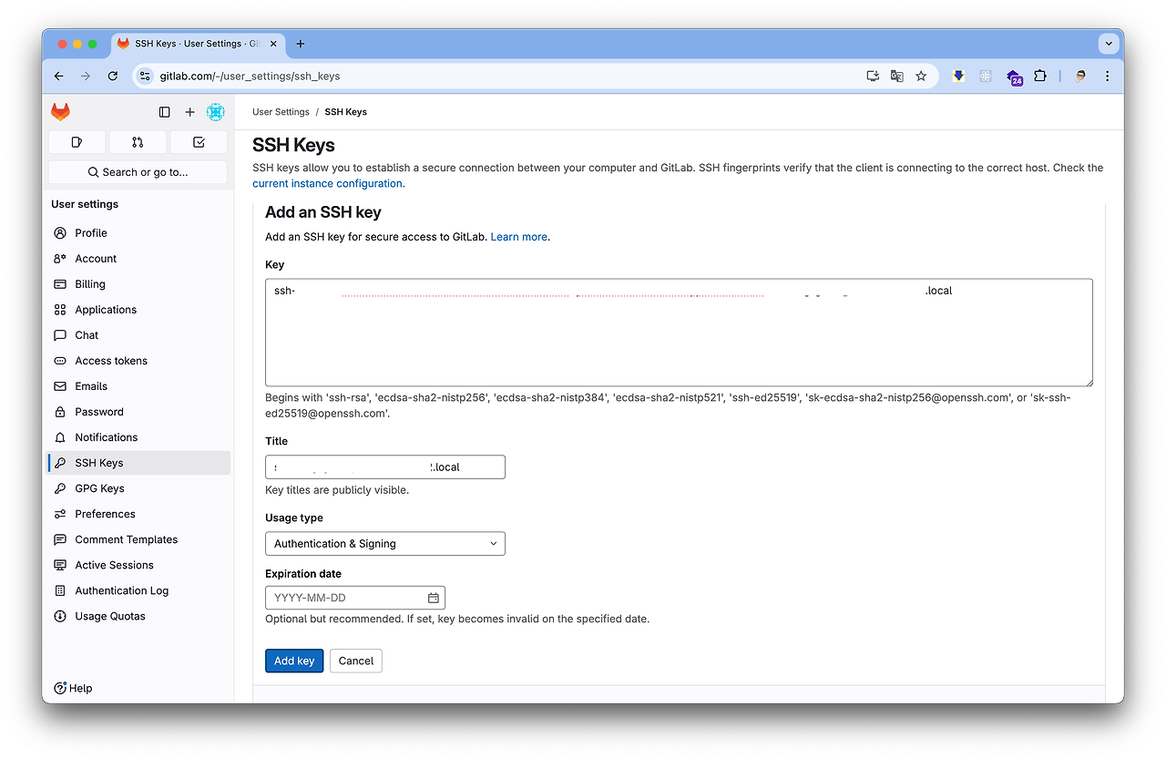1166x759 pixels.
Task: Switch to the SSH Keys browser tab
Action: [191, 43]
